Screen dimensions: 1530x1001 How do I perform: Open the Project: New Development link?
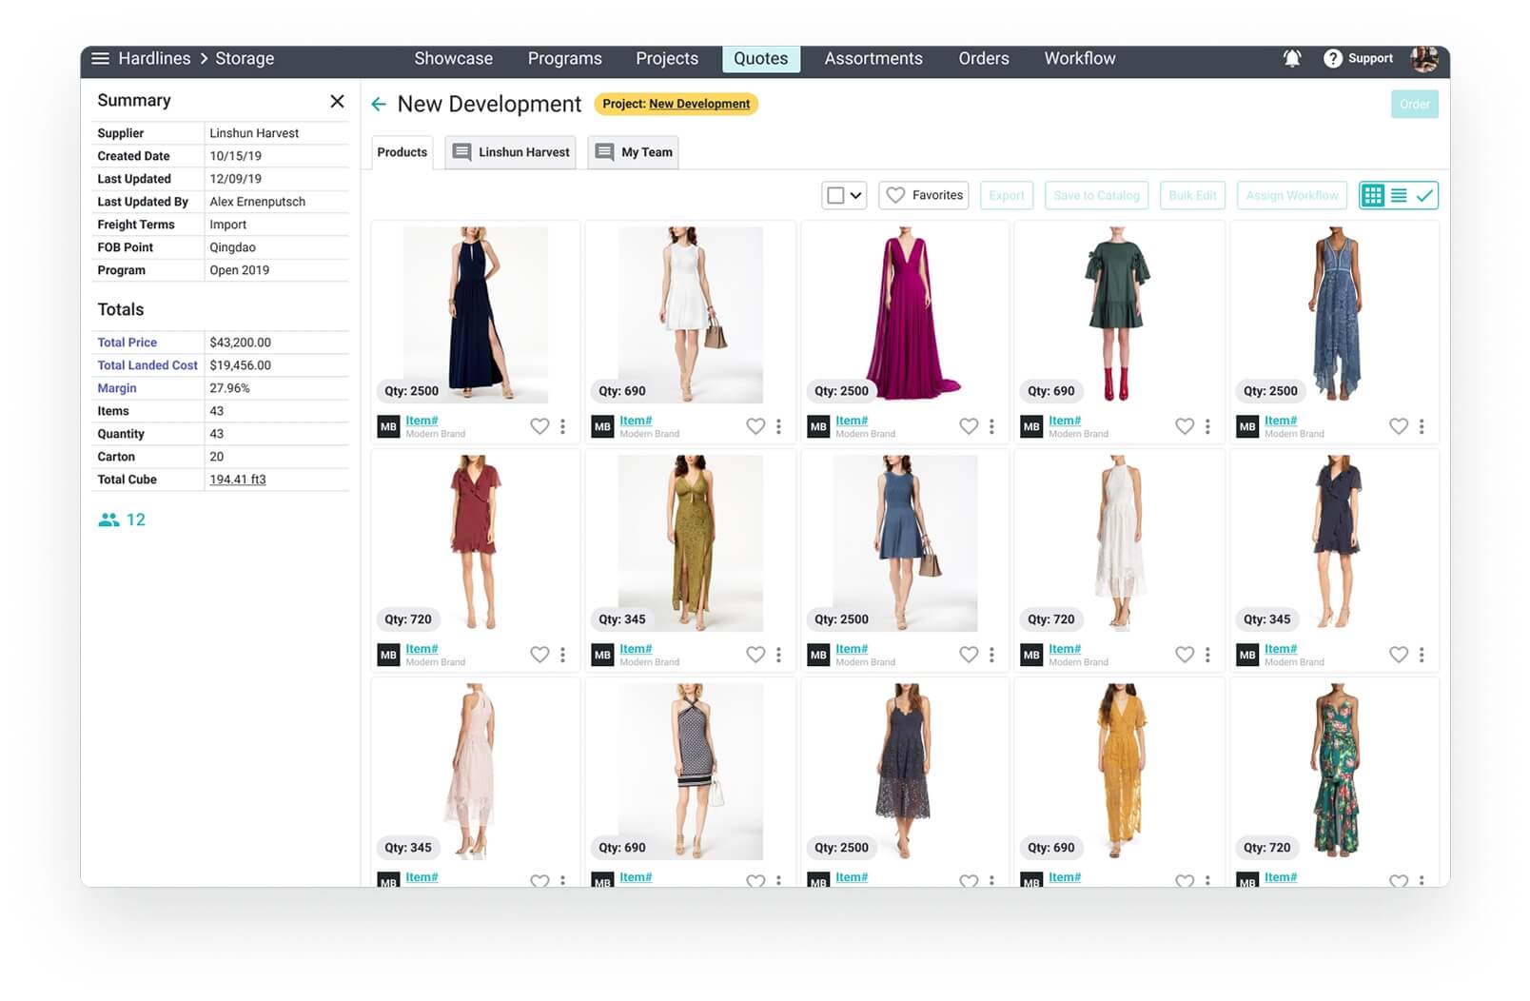click(x=698, y=105)
